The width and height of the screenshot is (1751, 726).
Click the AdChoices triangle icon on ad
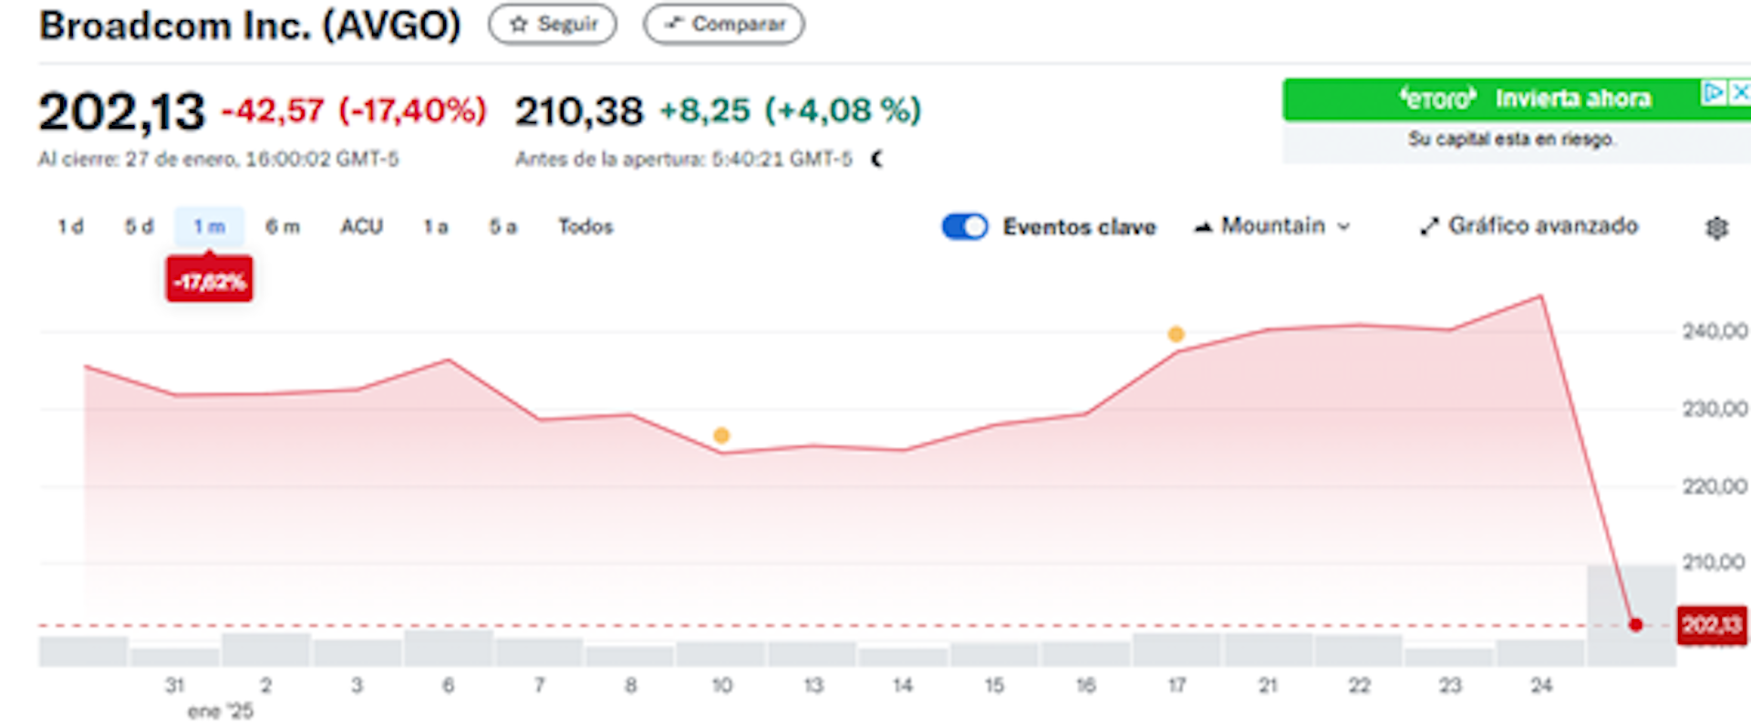pyautogui.click(x=1714, y=92)
